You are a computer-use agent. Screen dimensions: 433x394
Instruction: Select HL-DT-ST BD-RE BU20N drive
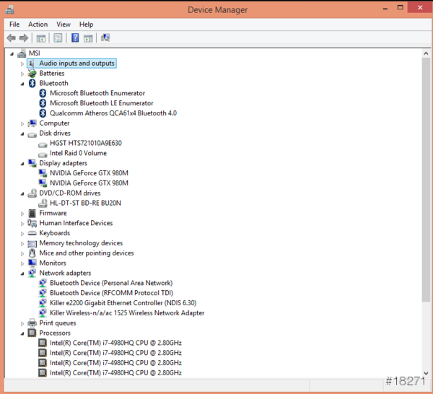(85, 203)
